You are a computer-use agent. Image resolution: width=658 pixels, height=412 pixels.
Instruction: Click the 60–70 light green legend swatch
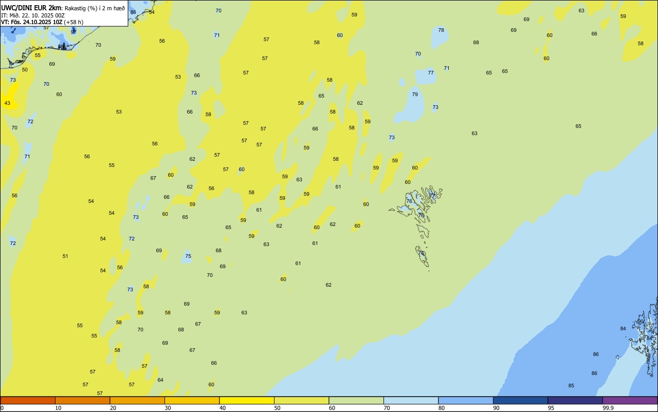pyautogui.click(x=356, y=400)
